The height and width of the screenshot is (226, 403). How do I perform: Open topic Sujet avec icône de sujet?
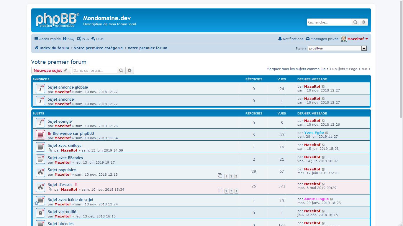tap(71, 200)
